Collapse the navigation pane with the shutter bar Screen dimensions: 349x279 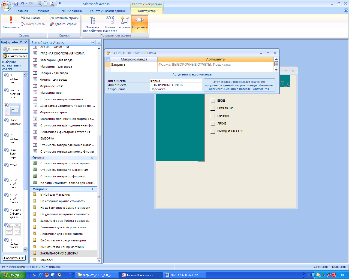coord(99,43)
